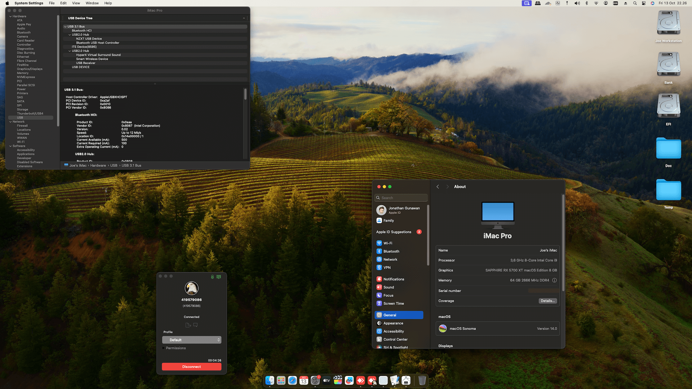
Task: Select Thunderbolt/USB4 in Hardware list
Action: point(30,113)
